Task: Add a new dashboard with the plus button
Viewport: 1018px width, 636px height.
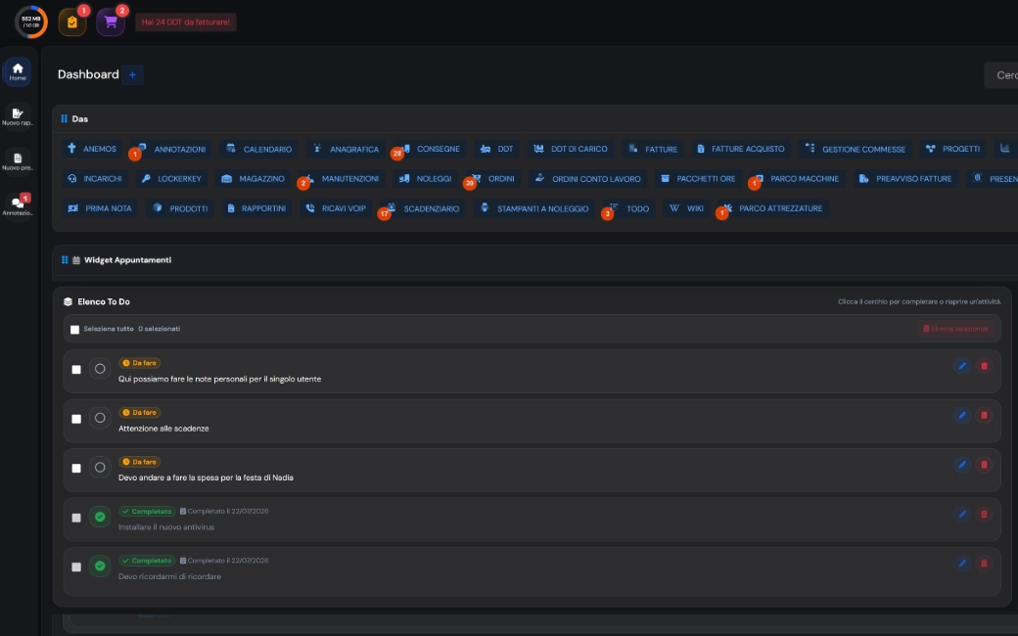Action: pos(132,74)
